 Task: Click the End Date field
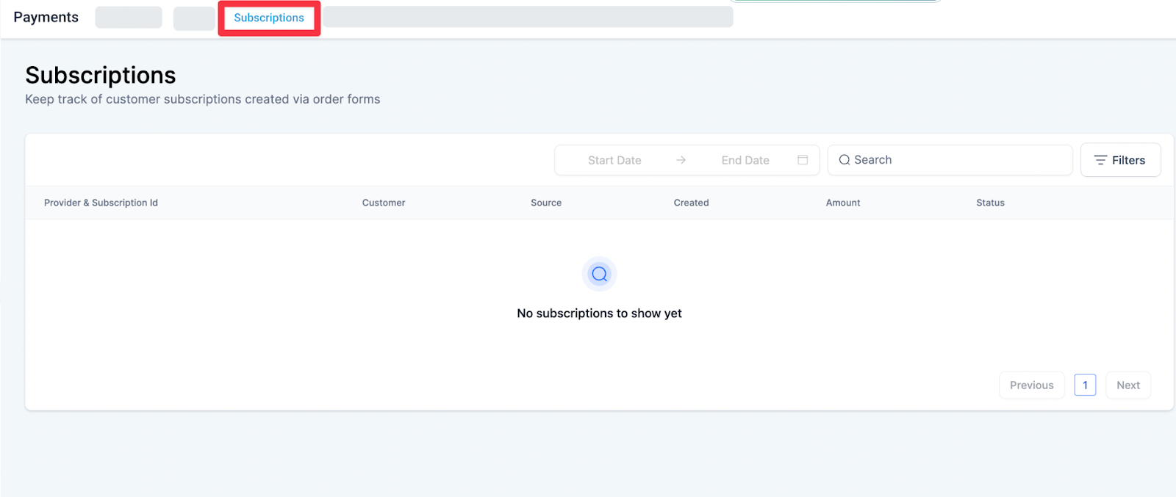click(x=745, y=160)
